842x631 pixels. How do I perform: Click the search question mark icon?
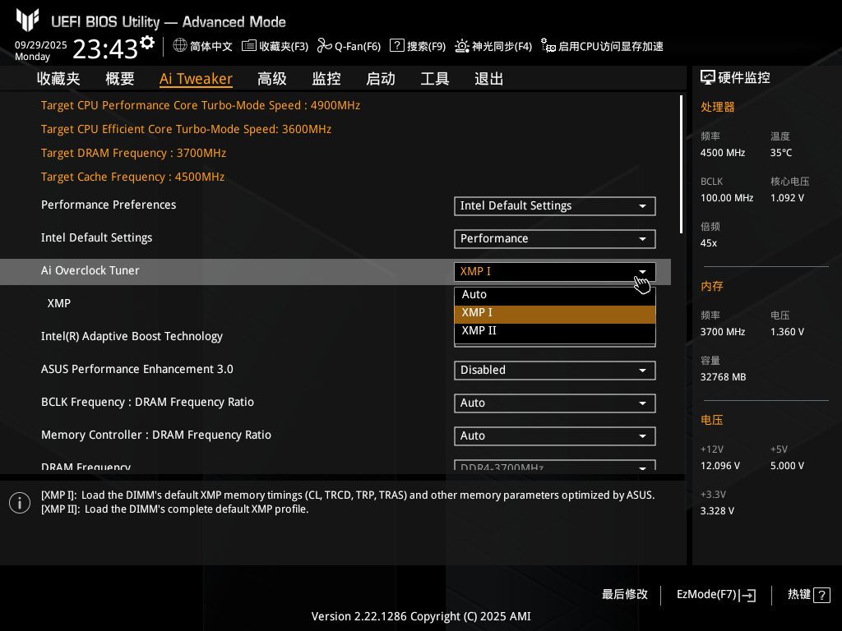(396, 46)
